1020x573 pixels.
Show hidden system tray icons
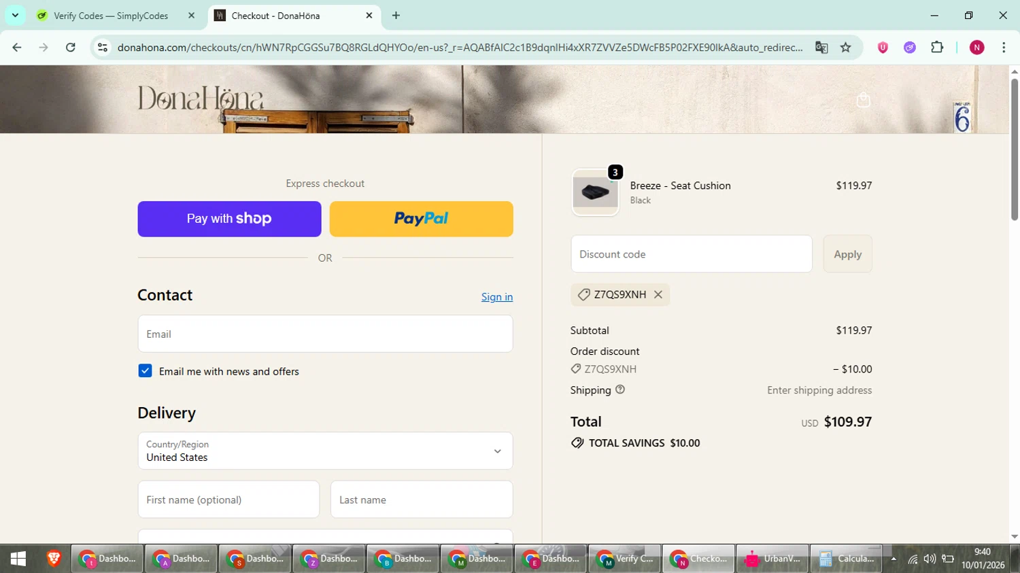point(894,559)
